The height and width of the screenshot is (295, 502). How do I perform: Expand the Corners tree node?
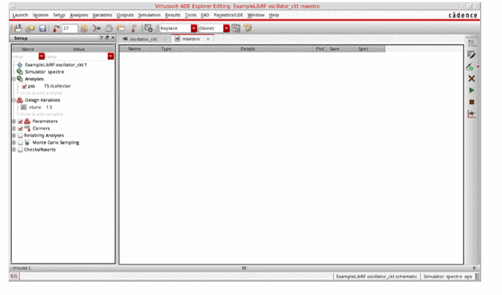click(x=14, y=129)
